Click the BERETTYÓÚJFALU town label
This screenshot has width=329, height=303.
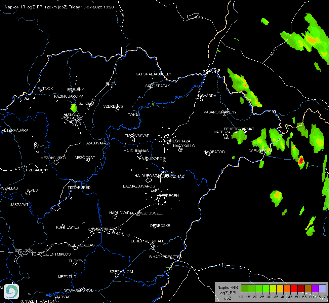[148, 241]
